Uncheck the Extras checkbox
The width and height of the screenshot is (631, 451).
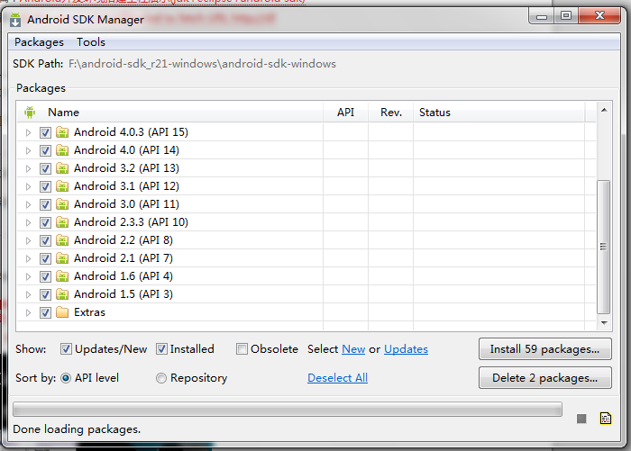pos(45,312)
